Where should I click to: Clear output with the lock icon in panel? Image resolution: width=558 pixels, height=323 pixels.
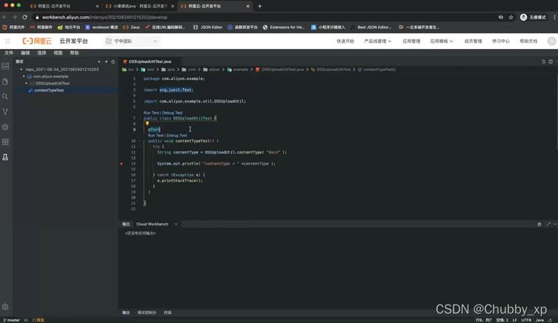[x=539, y=224]
